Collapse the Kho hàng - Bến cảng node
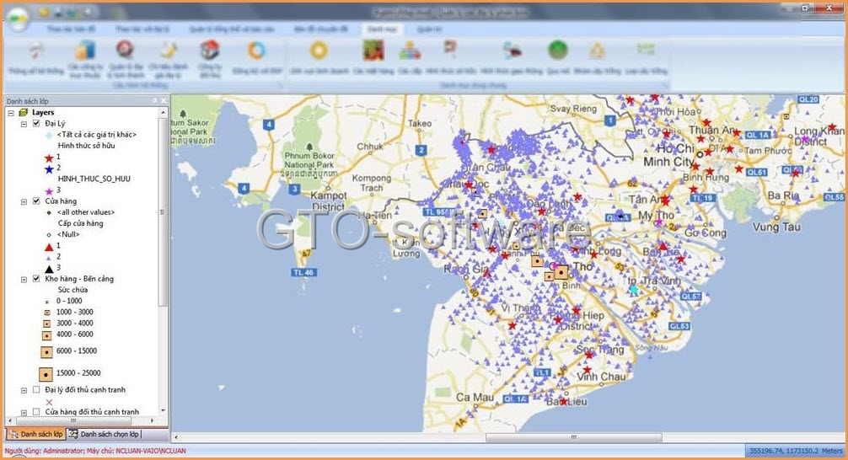 tap(24, 279)
